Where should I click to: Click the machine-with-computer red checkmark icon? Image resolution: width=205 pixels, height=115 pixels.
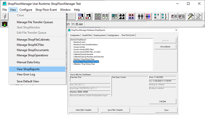point(81,17)
